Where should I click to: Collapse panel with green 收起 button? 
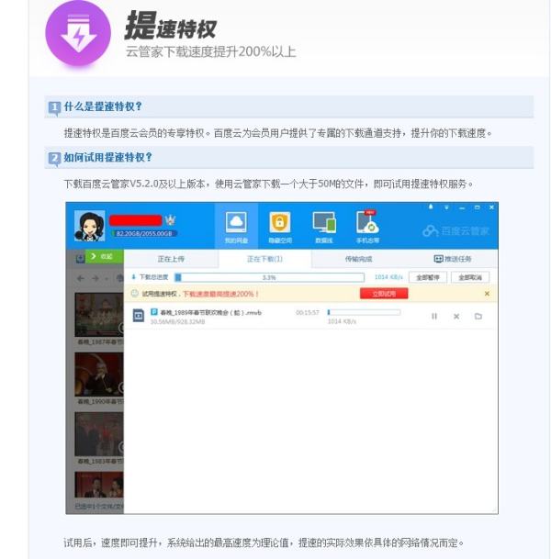click(x=105, y=256)
